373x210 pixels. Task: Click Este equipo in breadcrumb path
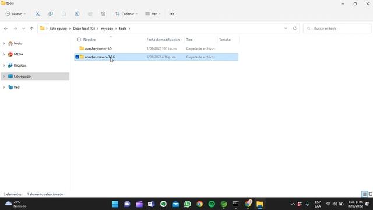click(58, 29)
